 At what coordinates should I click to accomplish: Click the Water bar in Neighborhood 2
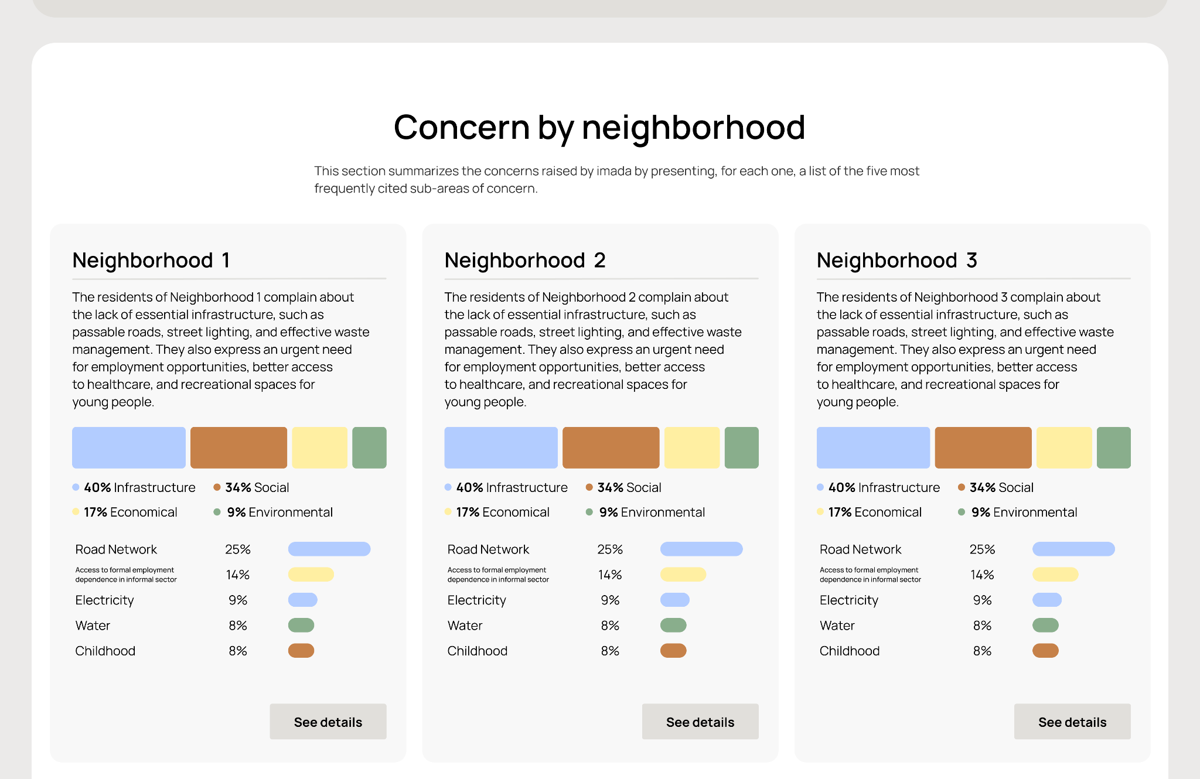coord(674,625)
